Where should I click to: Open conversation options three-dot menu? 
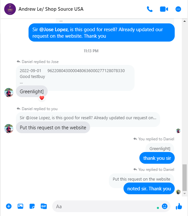click(x=178, y=9)
